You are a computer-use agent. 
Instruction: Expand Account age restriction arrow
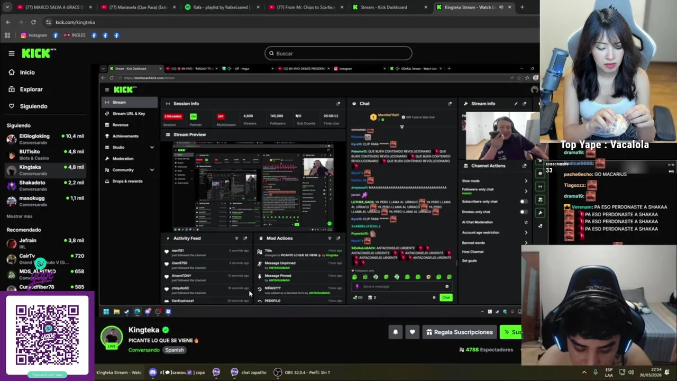526,232
